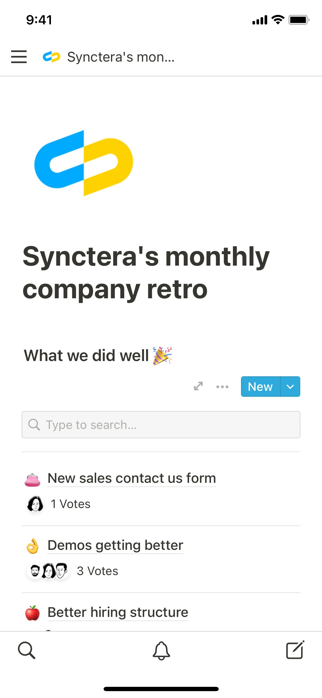Tap the voter avatar beside 1 Votes
The height and width of the screenshot is (698, 322).
click(x=35, y=504)
